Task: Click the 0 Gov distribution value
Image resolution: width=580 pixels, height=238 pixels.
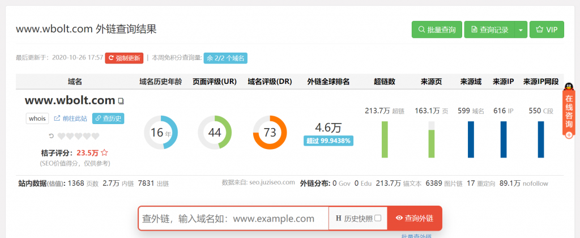Action: 342,183
